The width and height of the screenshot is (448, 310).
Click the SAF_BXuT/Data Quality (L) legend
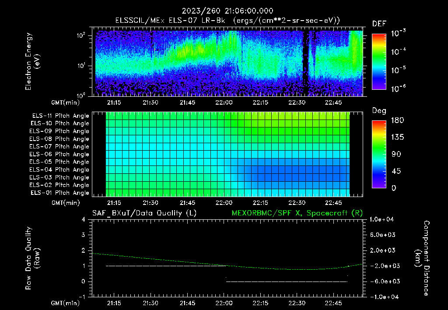(x=144, y=213)
